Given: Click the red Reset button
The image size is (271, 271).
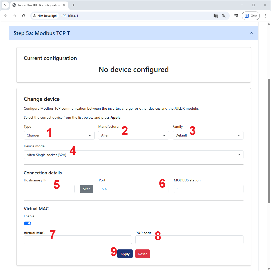Looking at the screenshot, I should (142, 254).
